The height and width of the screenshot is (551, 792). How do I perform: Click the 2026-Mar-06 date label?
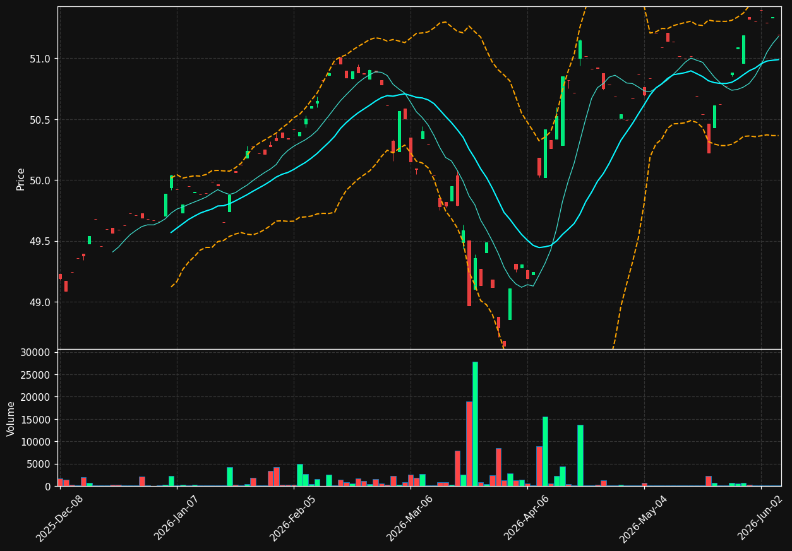coord(411,518)
